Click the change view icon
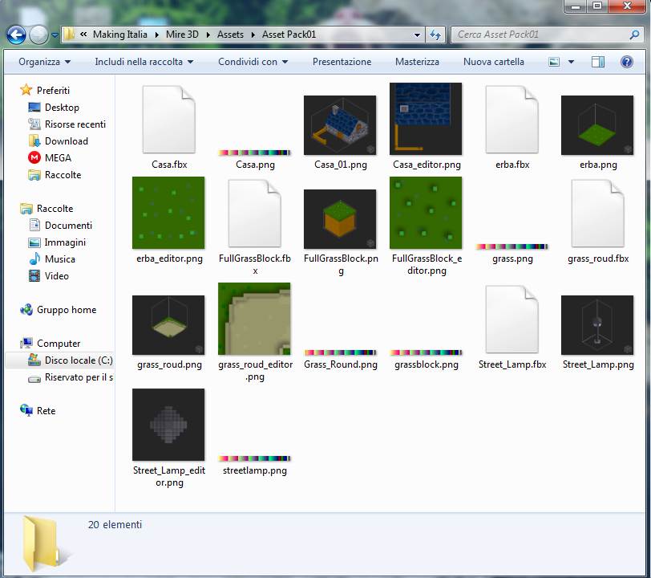The image size is (651, 578). [554, 62]
